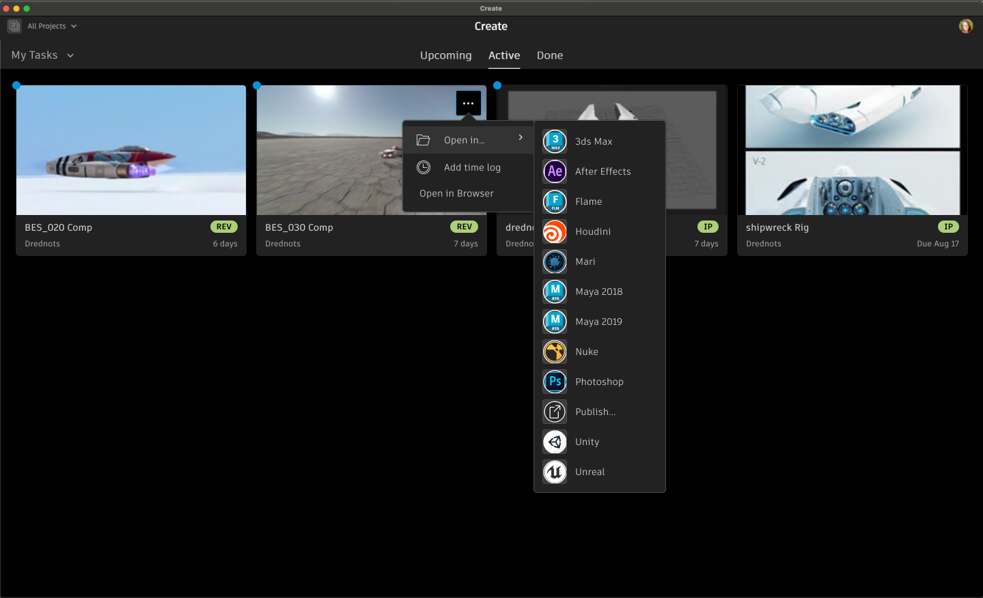
Task: Open the My Tasks dropdown
Action: pyautogui.click(x=42, y=55)
